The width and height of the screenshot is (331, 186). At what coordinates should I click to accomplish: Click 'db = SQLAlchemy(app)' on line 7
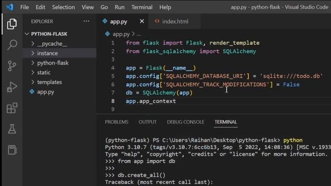[x=159, y=92]
